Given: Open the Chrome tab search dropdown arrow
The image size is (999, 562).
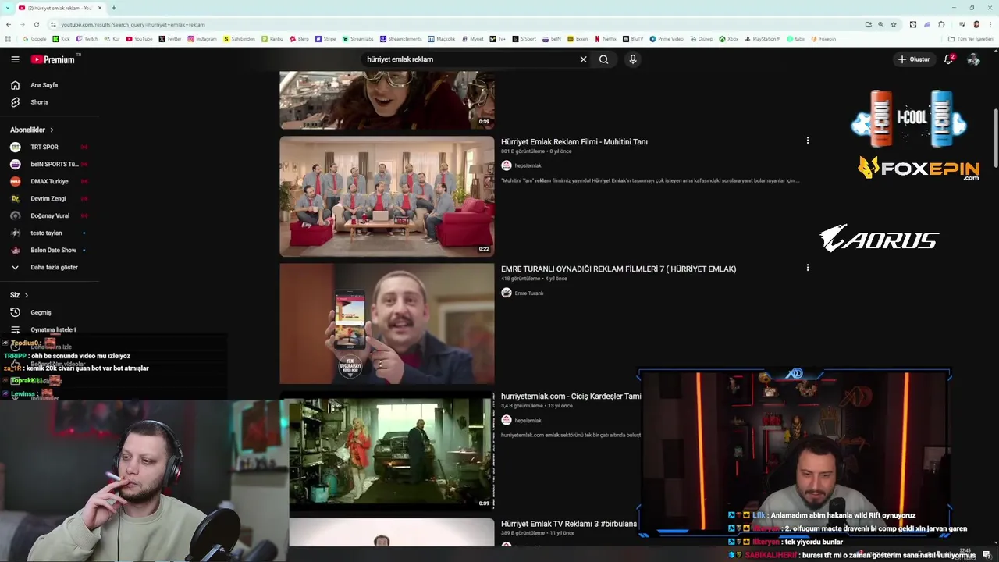Looking at the screenshot, I should click(x=8, y=8).
